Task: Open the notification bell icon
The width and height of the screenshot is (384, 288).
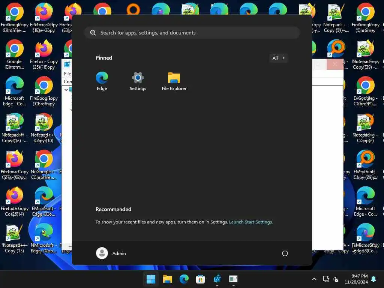Action: [374, 279]
